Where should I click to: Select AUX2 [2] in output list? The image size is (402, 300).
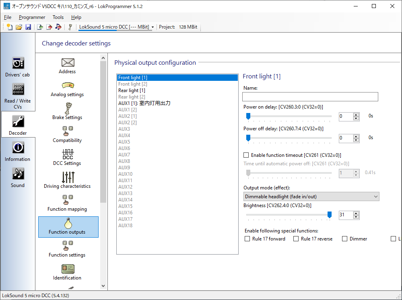tap(177, 123)
